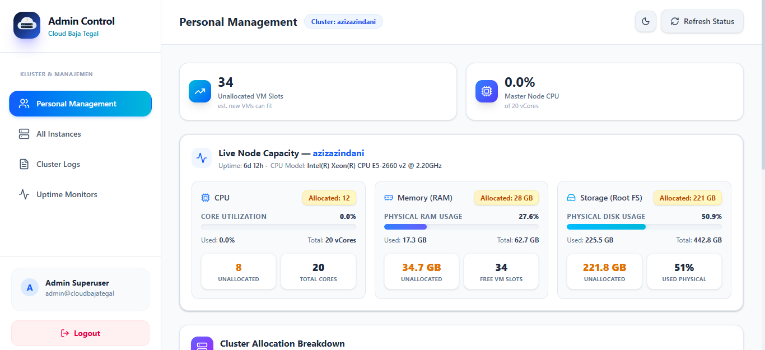Click the Admin Superuser avatar letter A

pos(30,287)
